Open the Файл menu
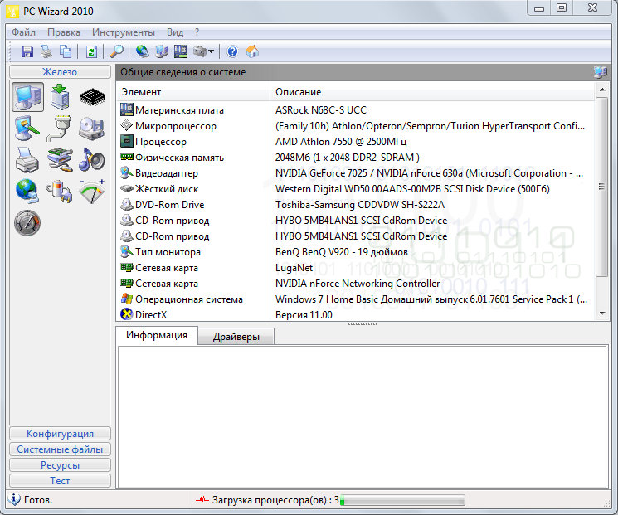This screenshot has height=515, width=618. click(23, 32)
